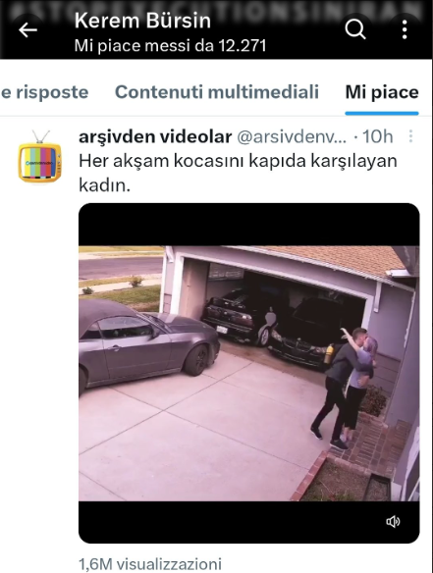The width and height of the screenshot is (433, 573).
Task: Switch to the risposte tab
Action: click(x=44, y=92)
